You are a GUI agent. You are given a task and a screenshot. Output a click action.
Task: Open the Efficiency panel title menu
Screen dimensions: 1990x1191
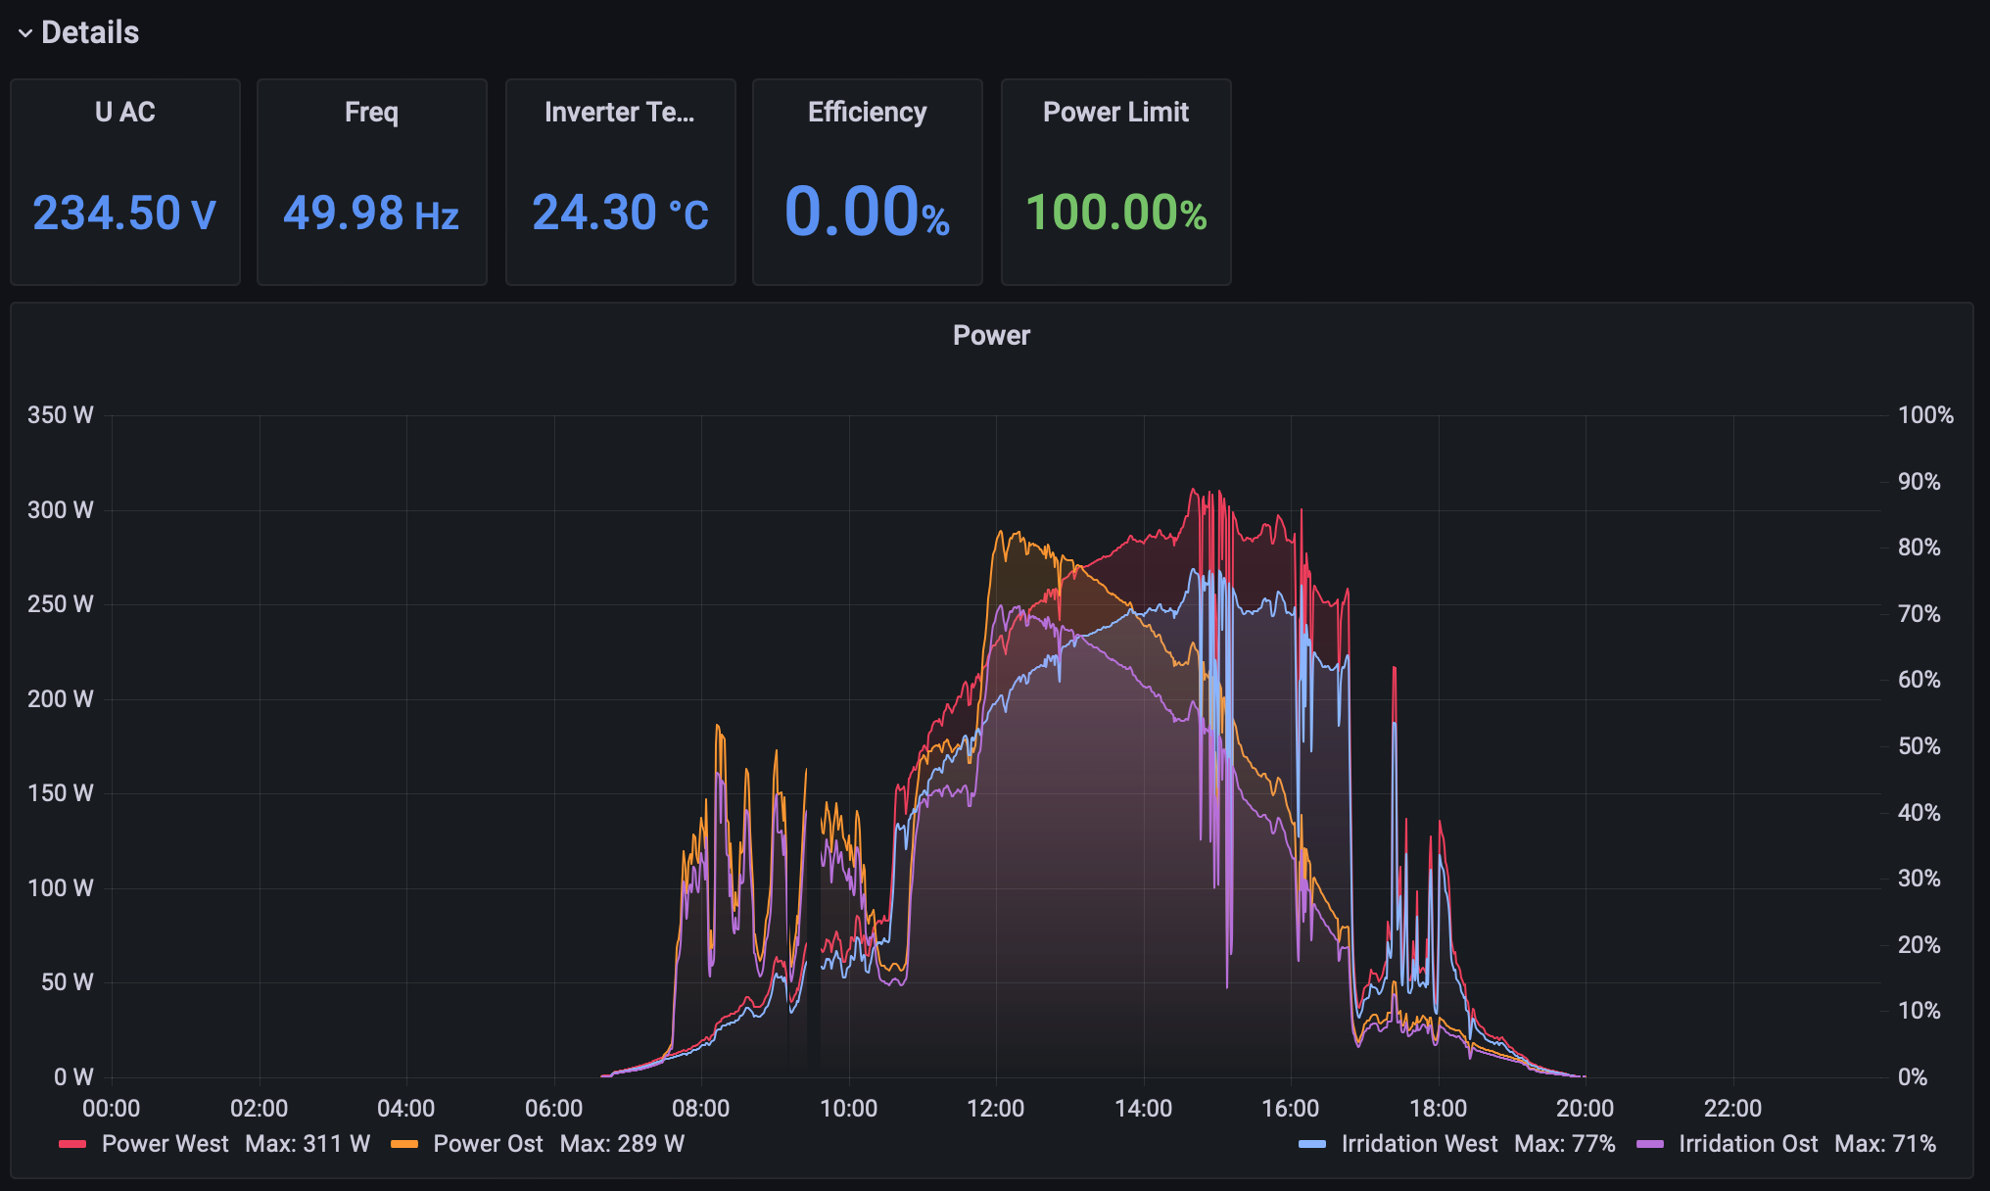[x=867, y=113]
